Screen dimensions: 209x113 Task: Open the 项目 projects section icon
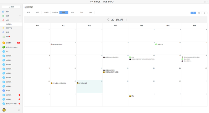[x=3, y=20]
